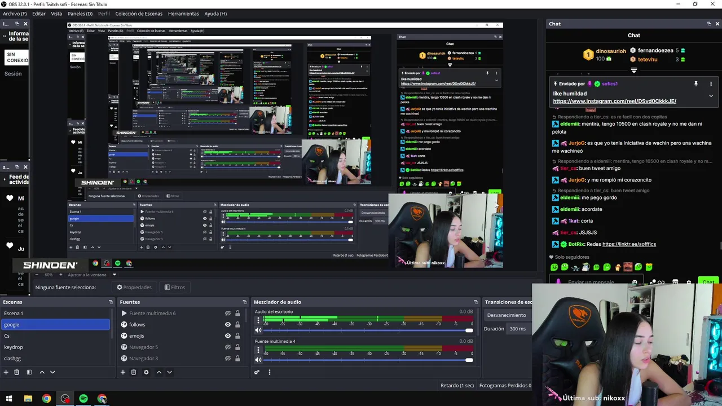The height and width of the screenshot is (406, 722).
Task: Add a new source with Fuentes plus icon
Action: point(122,372)
